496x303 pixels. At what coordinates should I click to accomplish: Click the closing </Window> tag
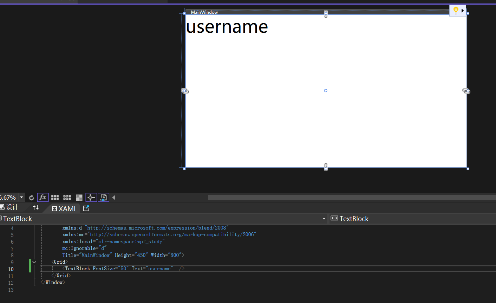click(53, 282)
